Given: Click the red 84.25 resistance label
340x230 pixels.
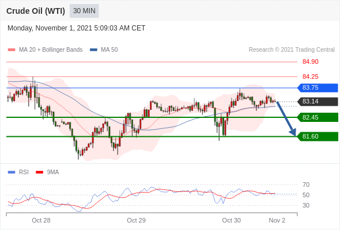Looking at the screenshot, I should [310, 76].
